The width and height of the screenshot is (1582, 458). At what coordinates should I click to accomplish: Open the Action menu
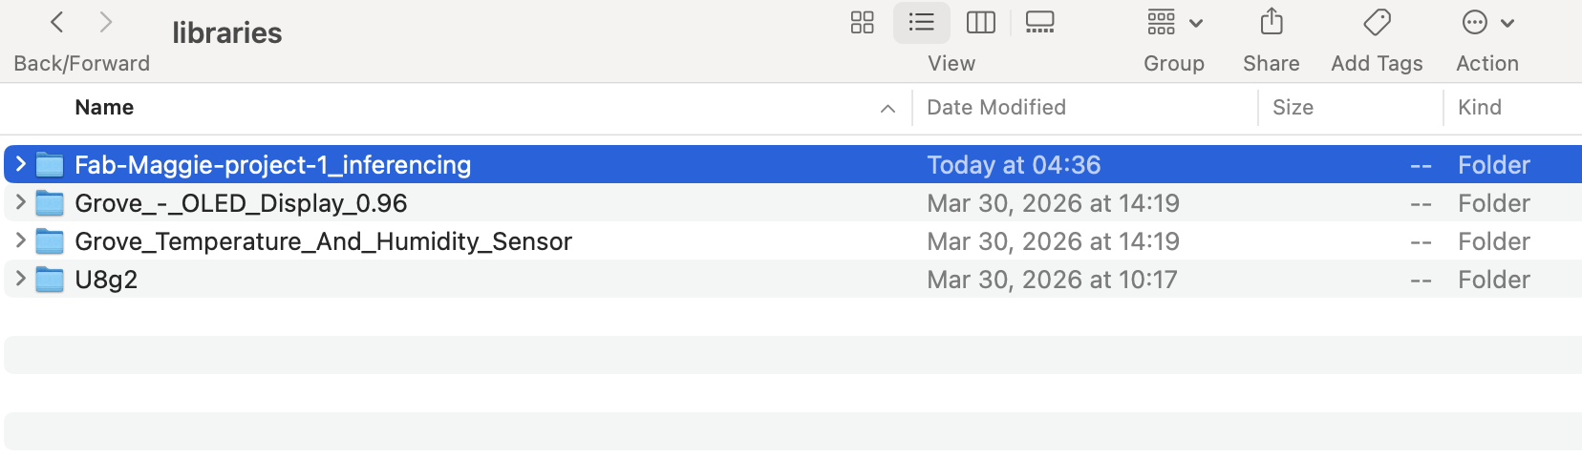[x=1488, y=22]
